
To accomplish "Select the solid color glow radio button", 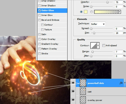I will (81, 12).
